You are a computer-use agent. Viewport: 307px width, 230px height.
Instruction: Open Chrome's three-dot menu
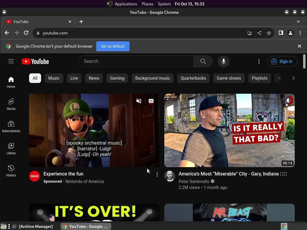pos(300,33)
